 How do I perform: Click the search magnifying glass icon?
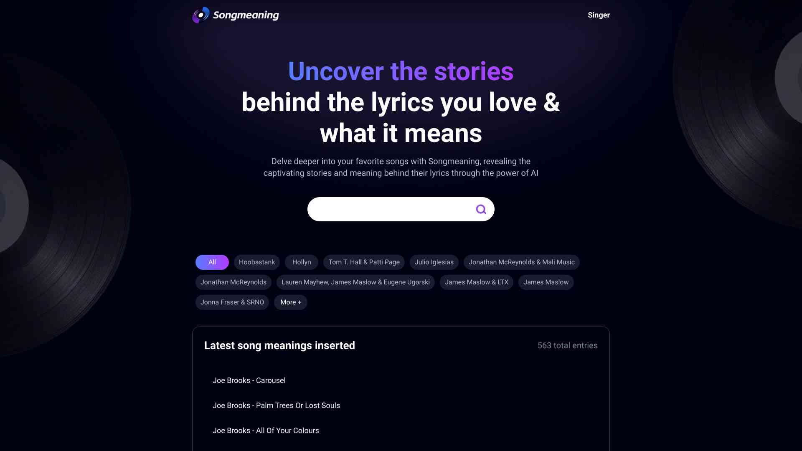point(481,209)
